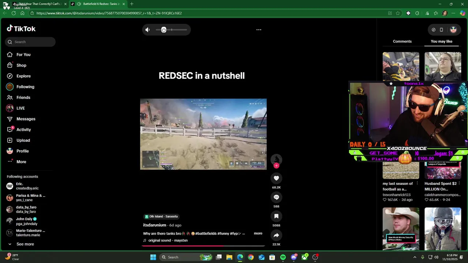
Task: Go to For You feed
Action: tap(23, 55)
